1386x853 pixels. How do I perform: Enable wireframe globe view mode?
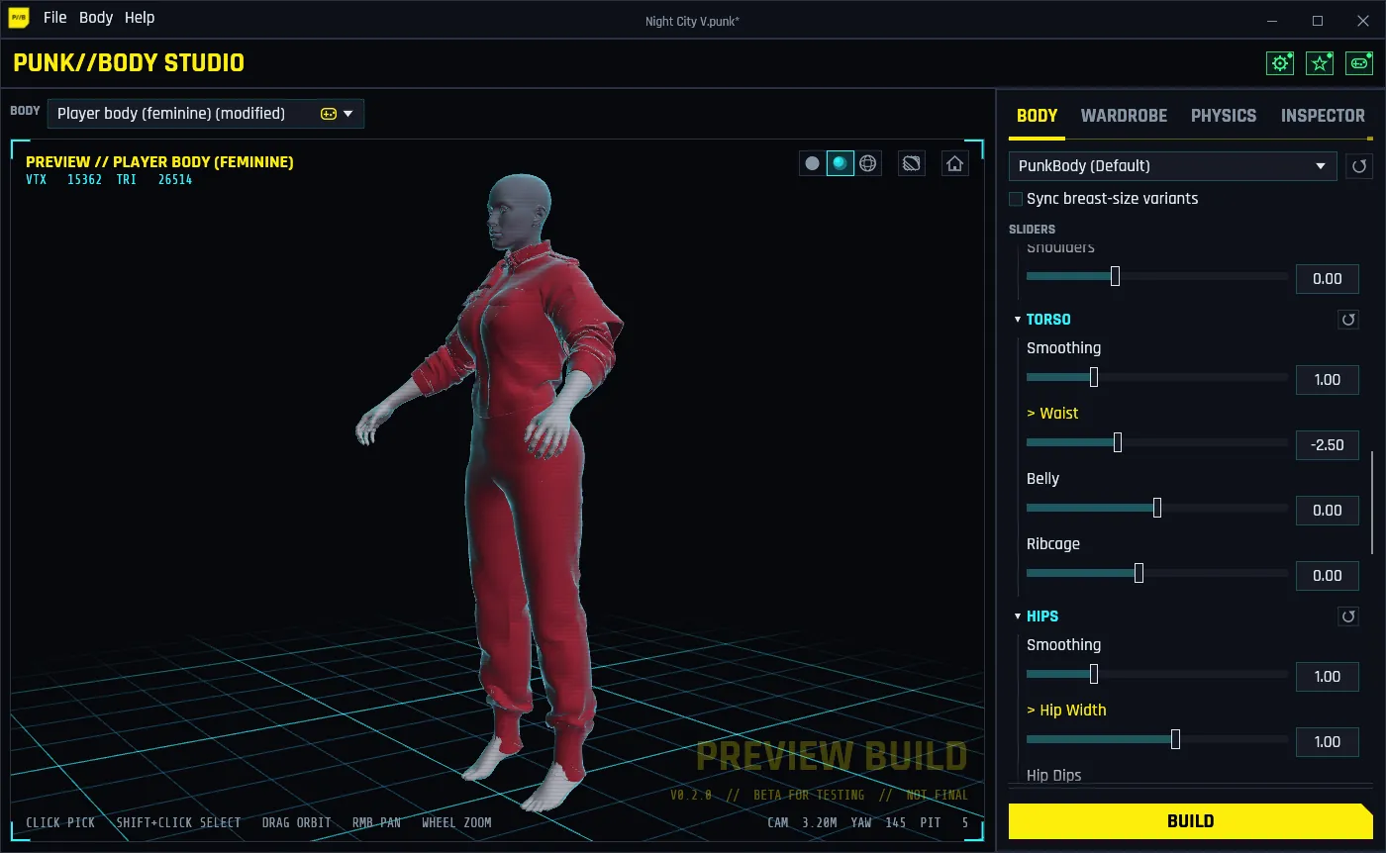coord(868,163)
